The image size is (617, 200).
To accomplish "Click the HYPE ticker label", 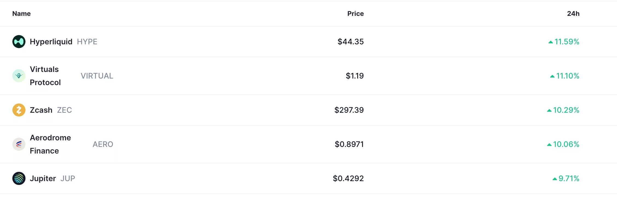I will (87, 42).
